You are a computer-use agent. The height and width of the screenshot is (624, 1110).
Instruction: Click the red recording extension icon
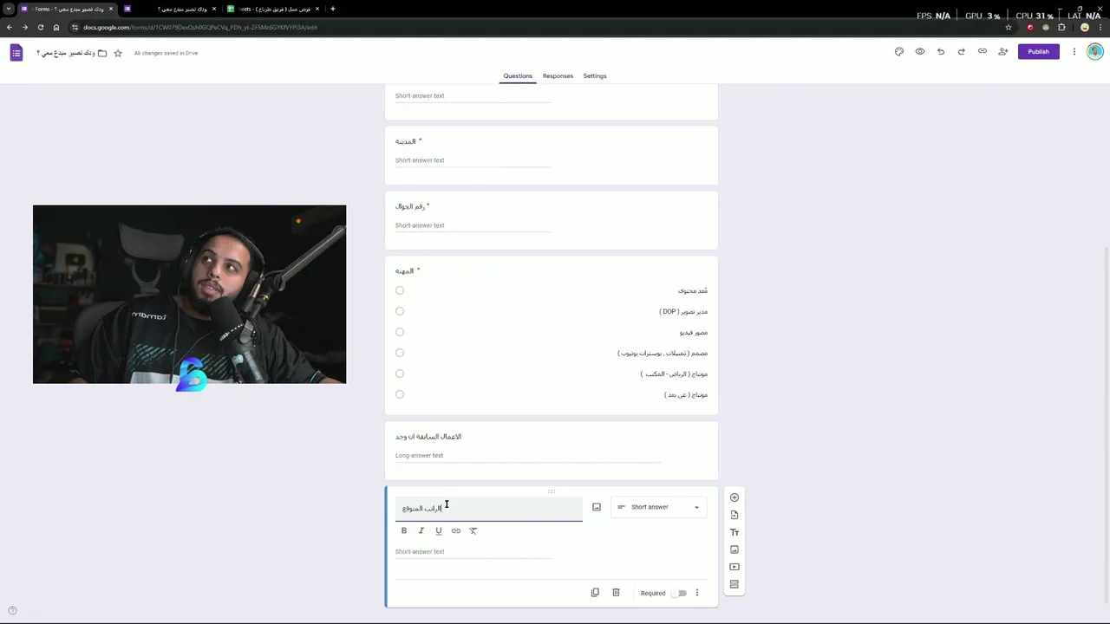pos(1030,27)
